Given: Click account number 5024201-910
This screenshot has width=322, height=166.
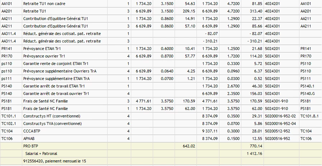Looking at the screenshot, I should [x=276, y=109].
